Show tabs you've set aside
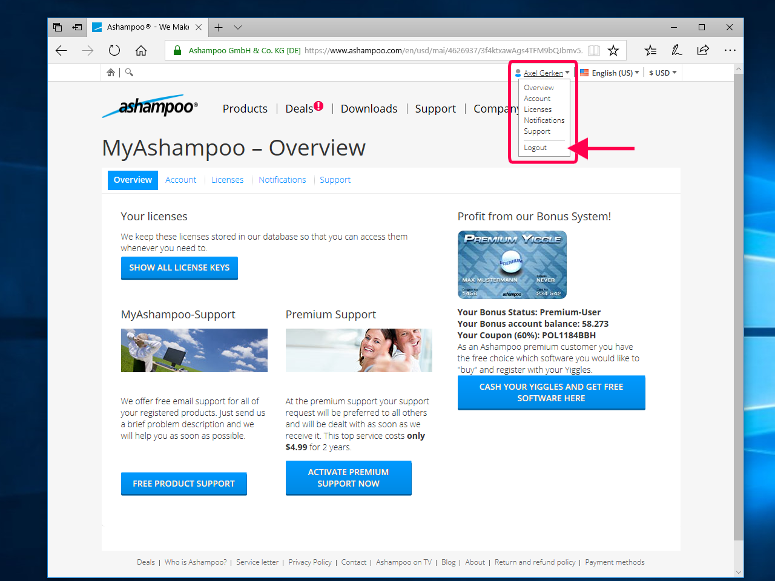 coord(58,27)
